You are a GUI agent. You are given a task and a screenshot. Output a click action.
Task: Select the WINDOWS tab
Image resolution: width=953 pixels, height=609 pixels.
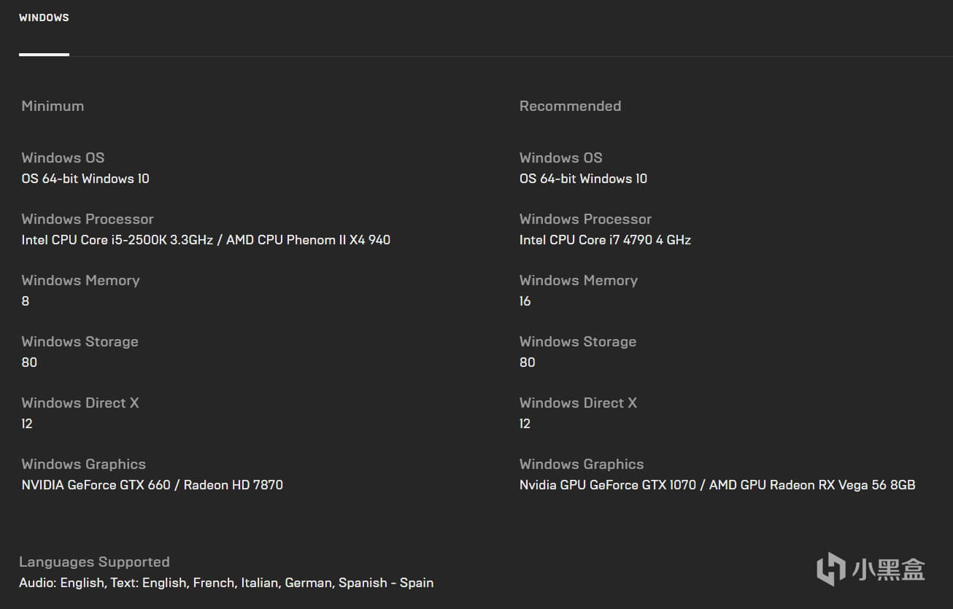(x=44, y=18)
